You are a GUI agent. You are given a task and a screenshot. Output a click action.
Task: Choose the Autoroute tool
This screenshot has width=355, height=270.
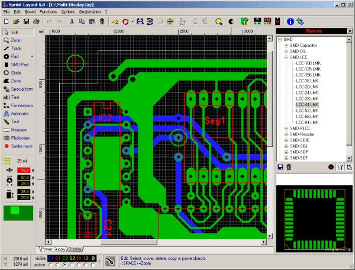click(x=20, y=113)
